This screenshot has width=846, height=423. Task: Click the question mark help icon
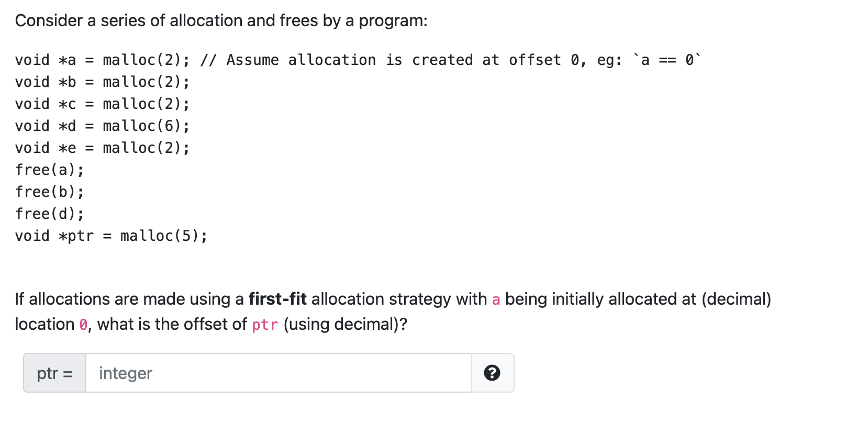pyautogui.click(x=492, y=373)
